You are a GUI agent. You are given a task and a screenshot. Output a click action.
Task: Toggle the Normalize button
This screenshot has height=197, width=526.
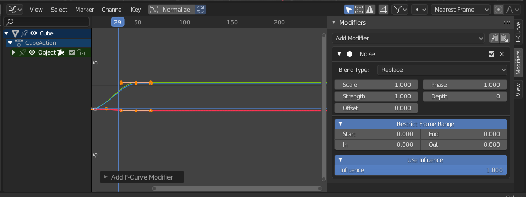(x=171, y=10)
